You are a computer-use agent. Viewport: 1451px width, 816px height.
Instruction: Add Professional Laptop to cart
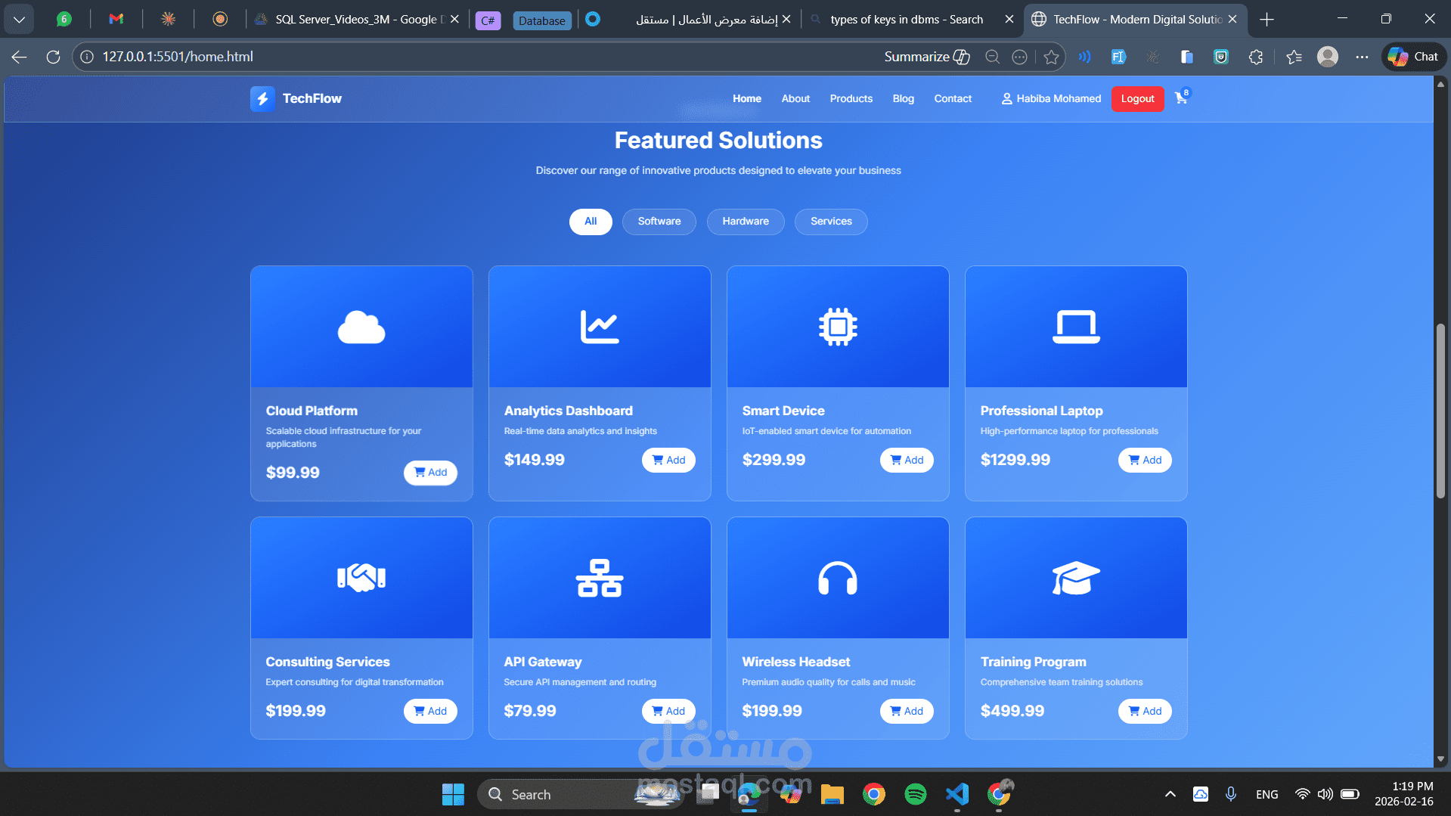[1145, 460]
